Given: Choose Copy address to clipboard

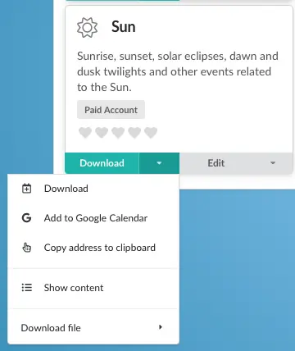Looking at the screenshot, I should 93,248.
